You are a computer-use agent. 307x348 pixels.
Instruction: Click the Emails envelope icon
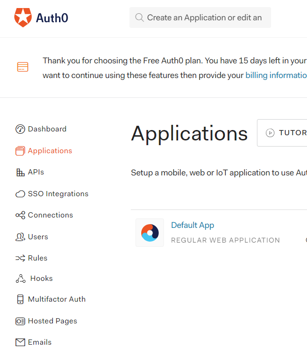pyautogui.click(x=20, y=342)
